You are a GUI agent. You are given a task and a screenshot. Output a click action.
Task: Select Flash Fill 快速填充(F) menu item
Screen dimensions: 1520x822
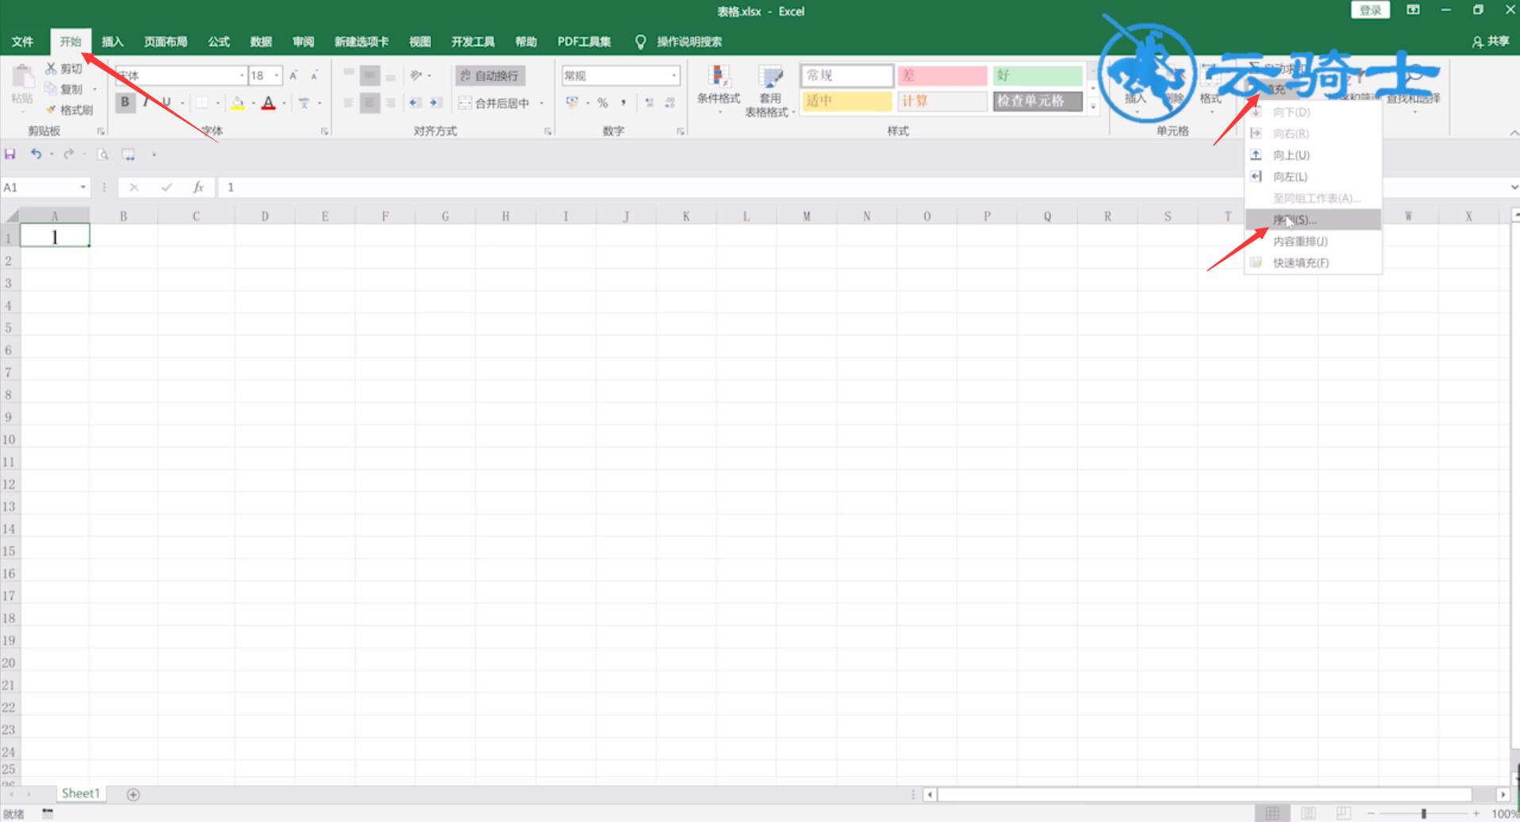[x=1313, y=263]
